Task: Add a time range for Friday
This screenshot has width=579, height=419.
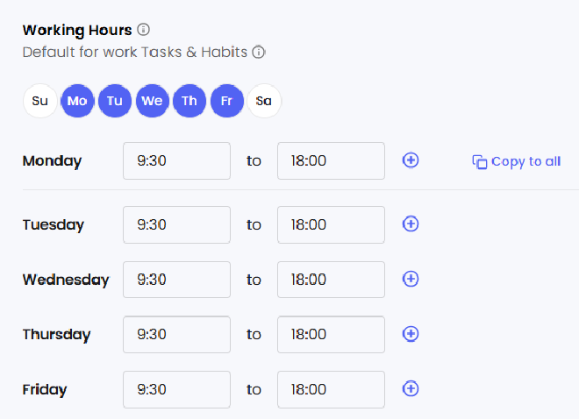Action: 411,388
